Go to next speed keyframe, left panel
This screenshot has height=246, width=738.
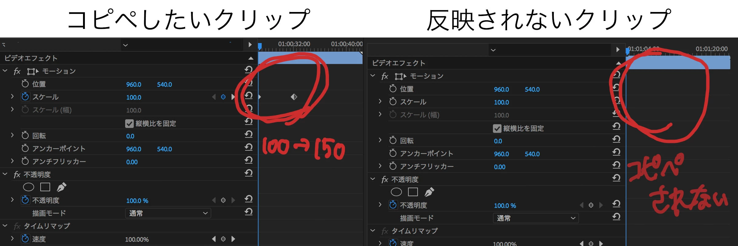click(233, 239)
